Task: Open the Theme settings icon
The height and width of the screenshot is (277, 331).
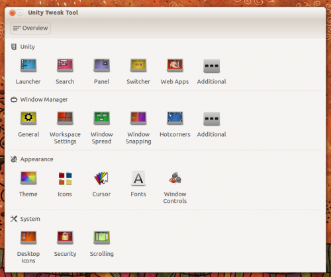Action: coord(28,178)
